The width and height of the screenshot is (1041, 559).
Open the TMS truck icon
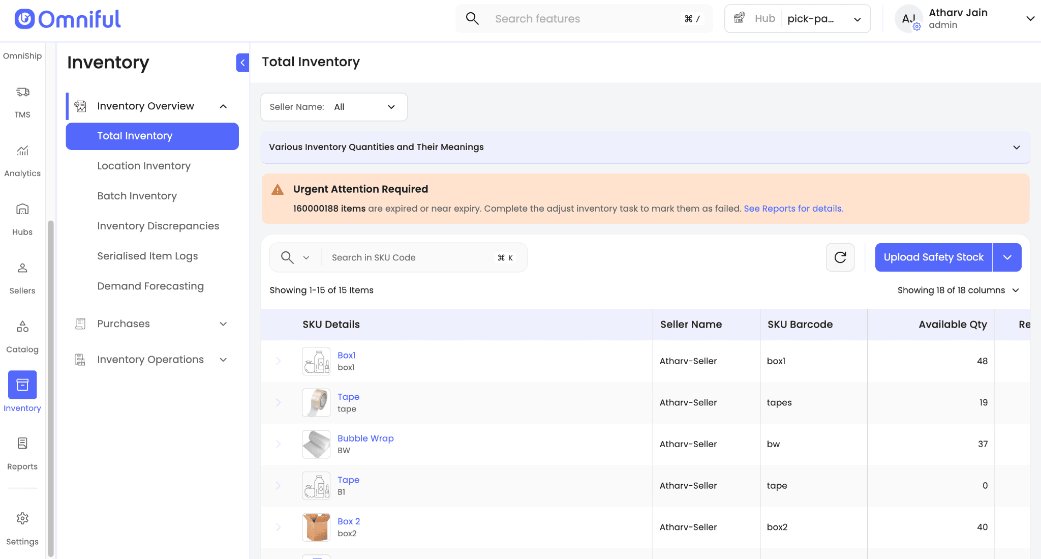point(22,93)
